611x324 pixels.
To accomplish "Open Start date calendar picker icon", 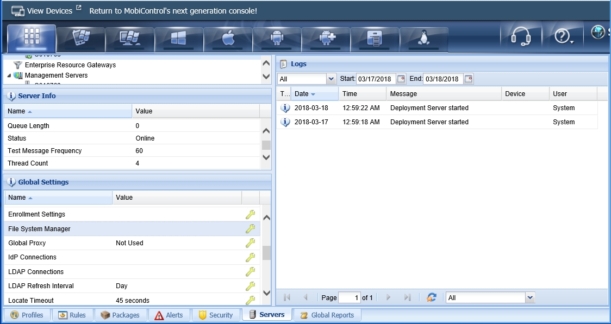I will [401, 79].
